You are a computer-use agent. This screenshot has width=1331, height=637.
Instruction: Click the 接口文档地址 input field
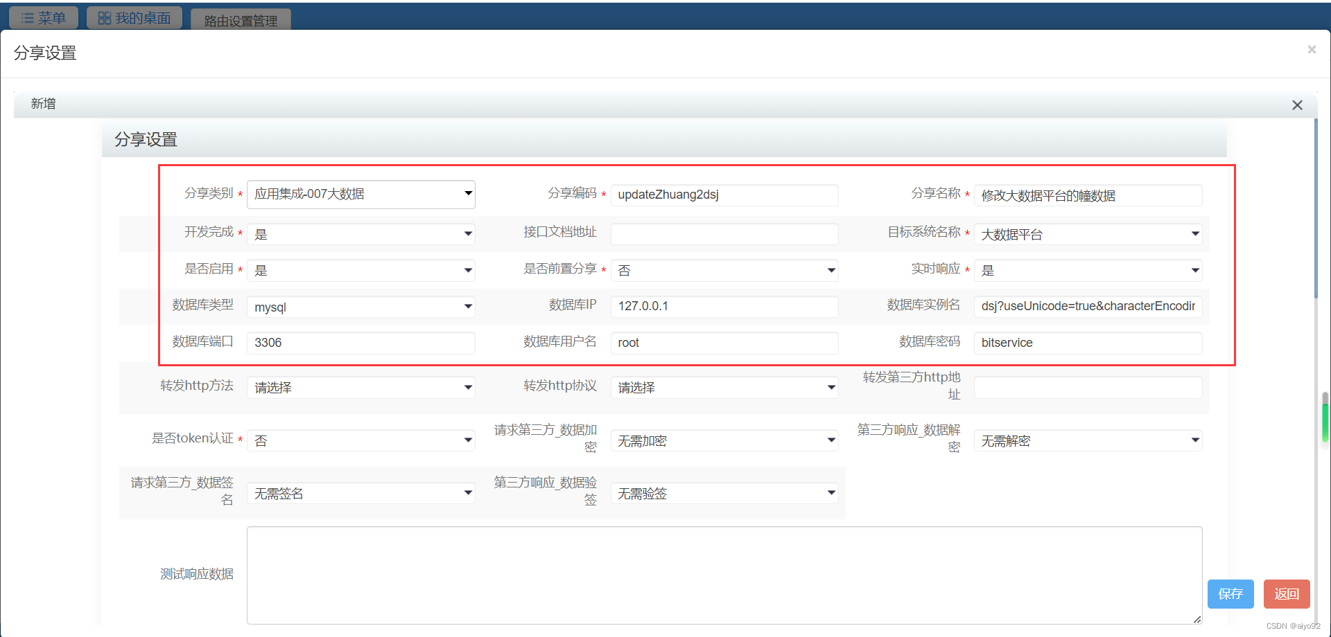[724, 234]
